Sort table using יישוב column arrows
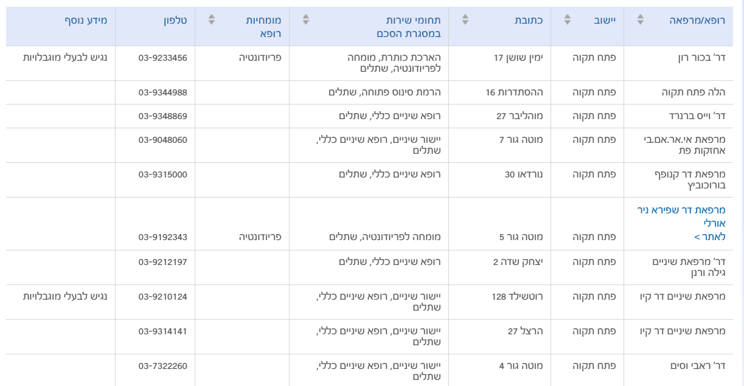Viewport: 744px width, 386px height. coord(568,19)
